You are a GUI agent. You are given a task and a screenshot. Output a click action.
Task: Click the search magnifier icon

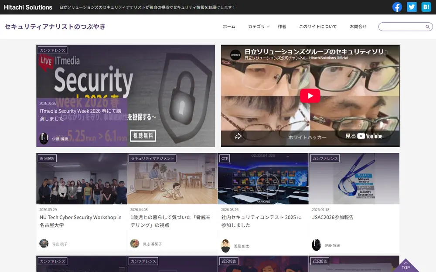pos(428,27)
